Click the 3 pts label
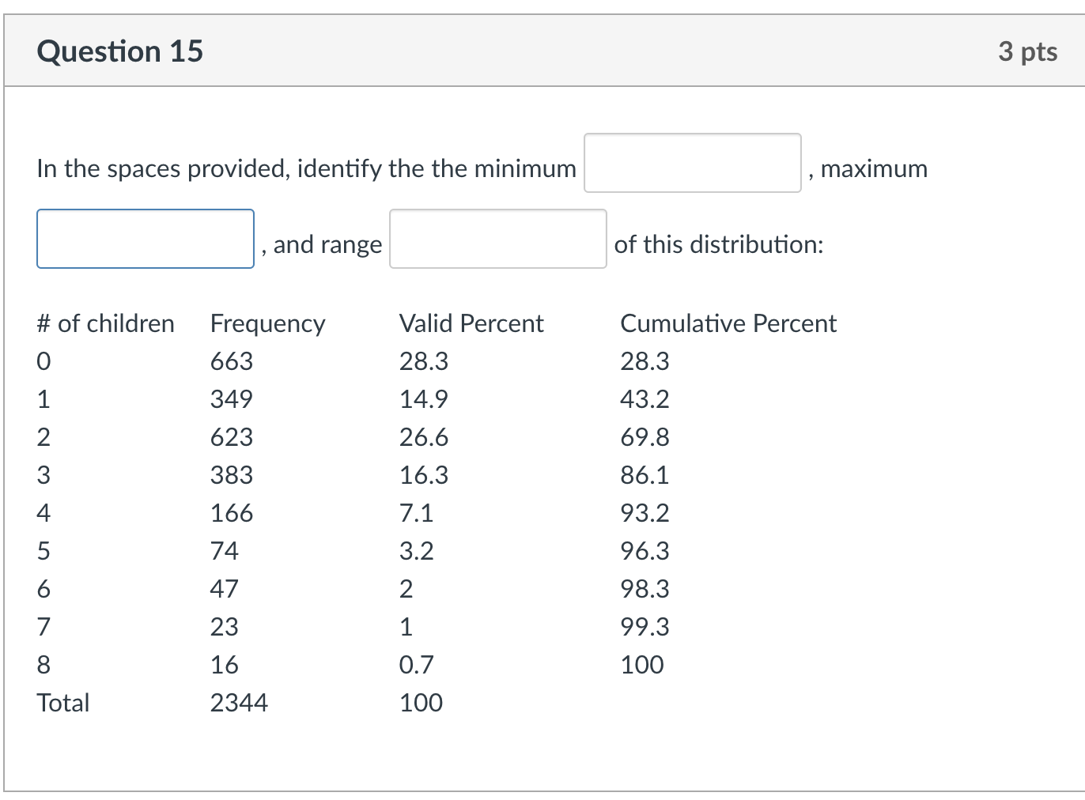 [1028, 51]
